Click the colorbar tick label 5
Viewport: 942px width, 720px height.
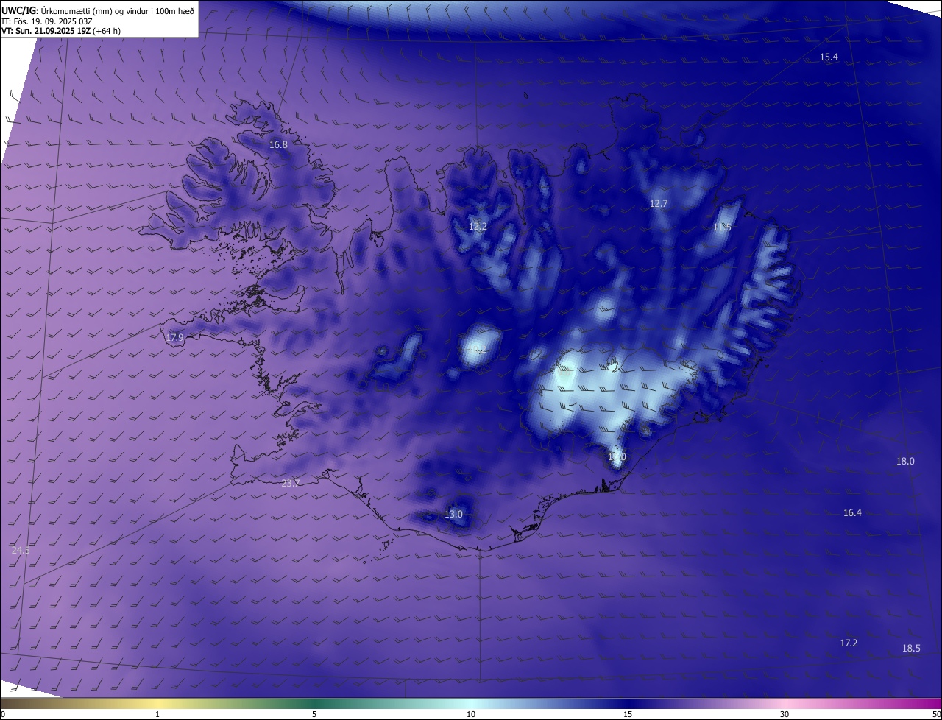[314, 715]
